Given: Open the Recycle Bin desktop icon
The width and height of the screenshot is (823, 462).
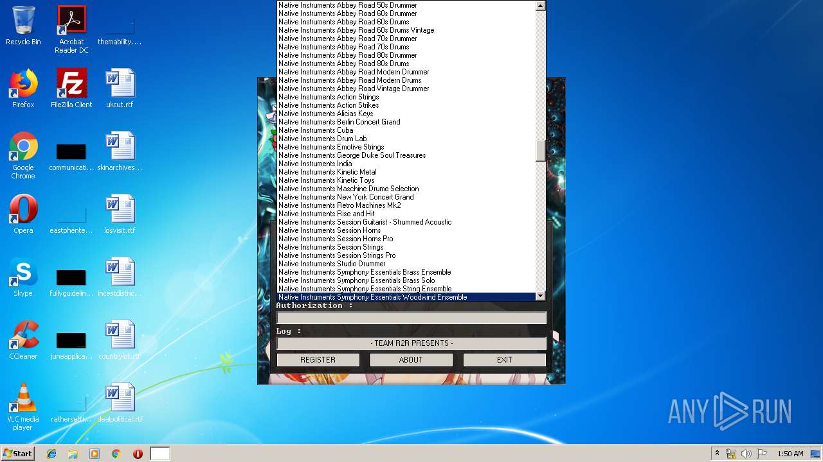Looking at the screenshot, I should click(x=23, y=26).
